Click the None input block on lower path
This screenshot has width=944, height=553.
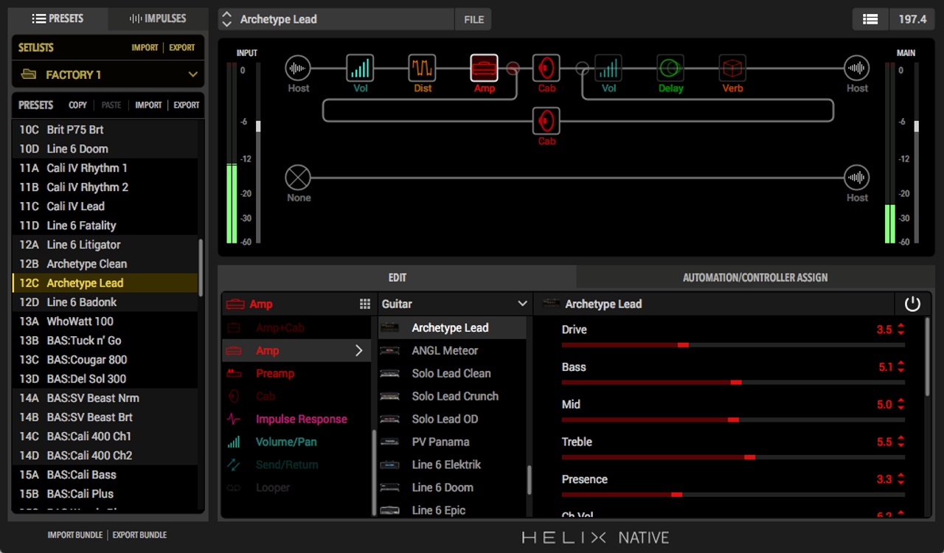298,178
